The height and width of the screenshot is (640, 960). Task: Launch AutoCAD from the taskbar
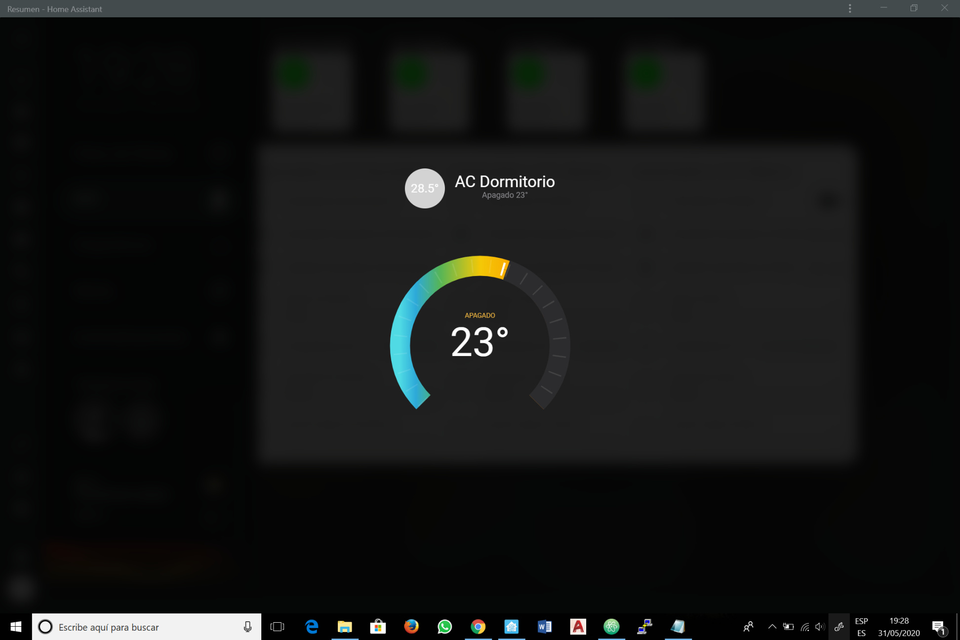click(x=578, y=627)
